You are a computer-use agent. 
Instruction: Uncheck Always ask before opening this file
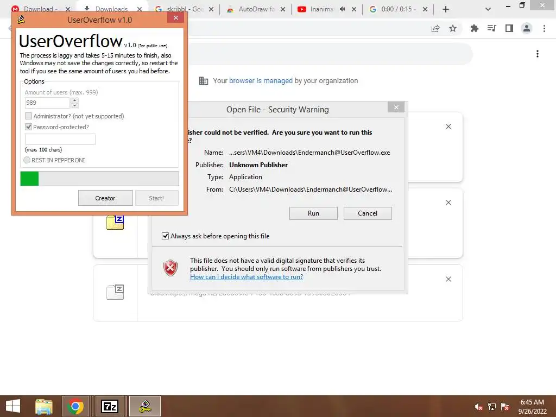click(x=165, y=236)
